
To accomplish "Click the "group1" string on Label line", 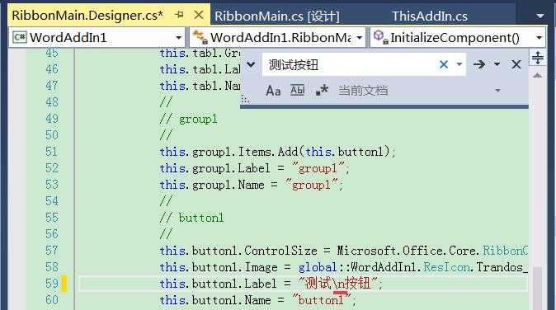I will click(x=318, y=168).
